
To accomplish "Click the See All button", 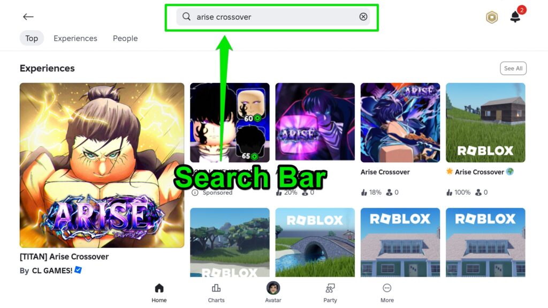I will click(x=513, y=69).
